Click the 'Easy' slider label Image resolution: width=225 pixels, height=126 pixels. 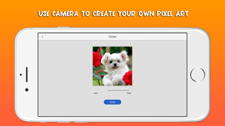pyautogui.click(x=96, y=93)
